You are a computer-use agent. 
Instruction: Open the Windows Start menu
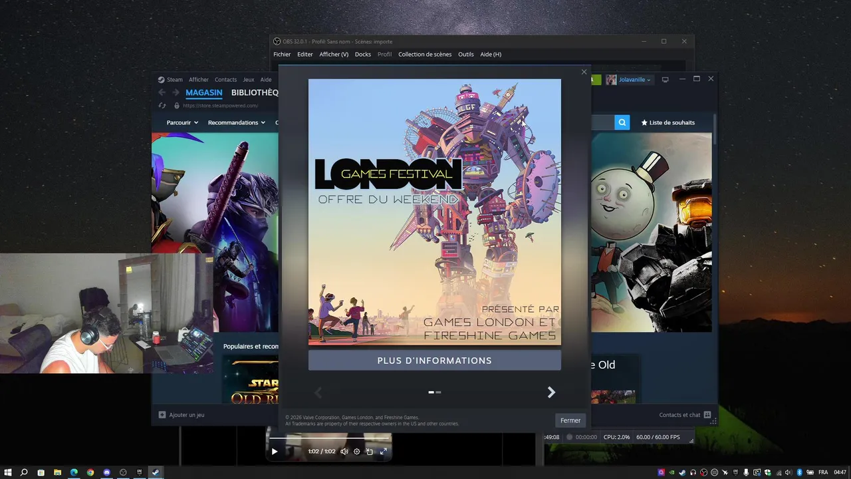(8, 472)
